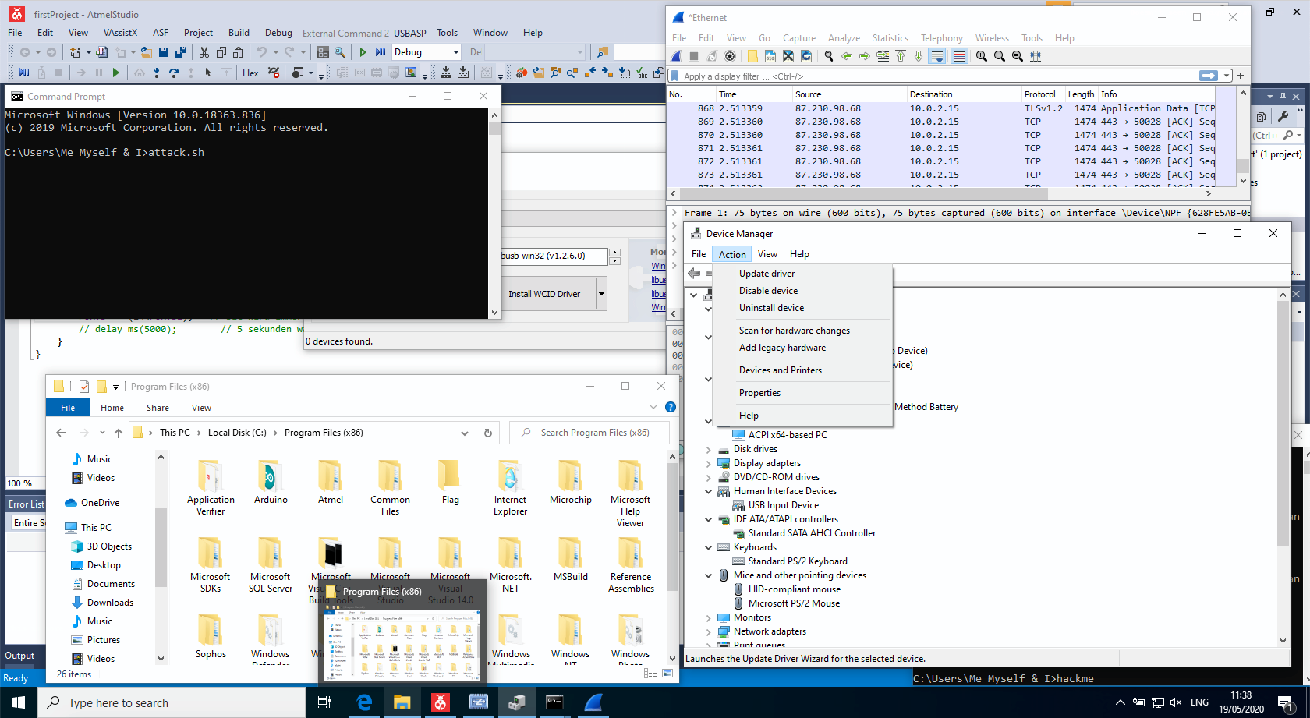Expand the Disk drives node
This screenshot has height=718, width=1310.
[x=708, y=450]
